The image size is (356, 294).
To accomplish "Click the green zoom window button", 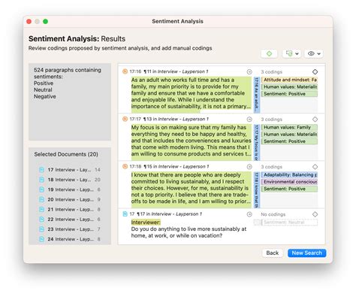I will click(45, 22).
